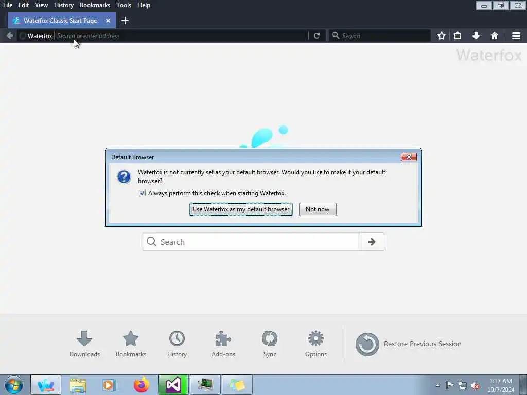Reload the current page

click(x=317, y=35)
